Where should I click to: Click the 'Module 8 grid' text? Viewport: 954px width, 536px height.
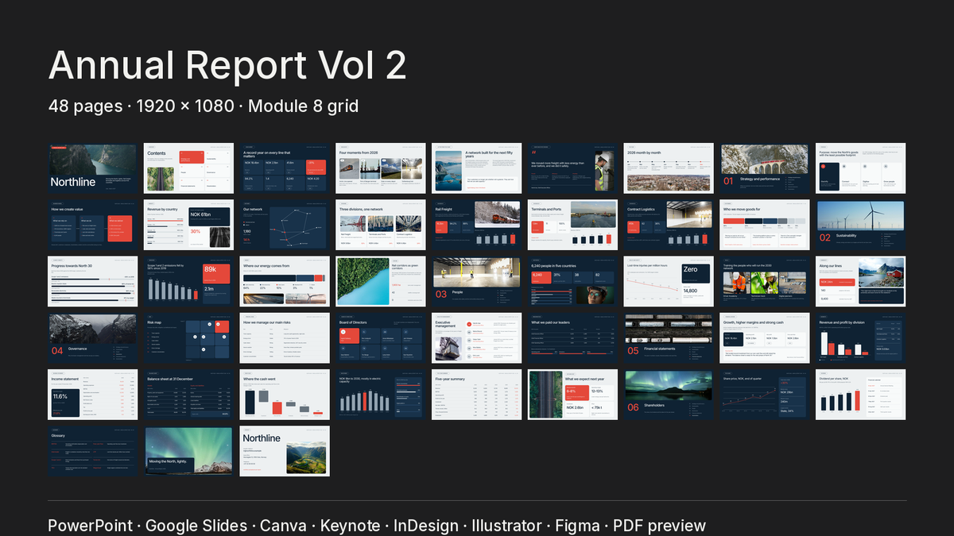pos(304,106)
